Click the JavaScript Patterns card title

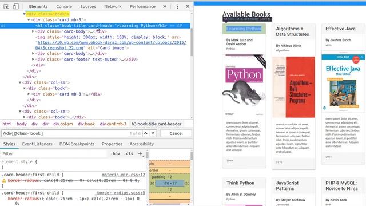(x=287, y=185)
